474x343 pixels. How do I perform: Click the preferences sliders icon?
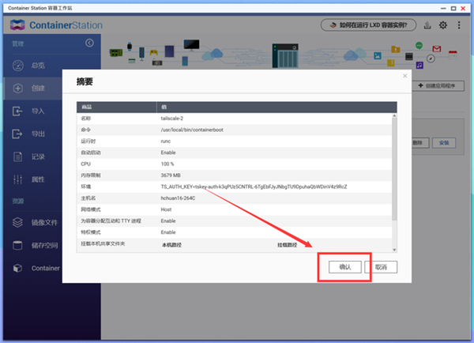click(x=17, y=179)
